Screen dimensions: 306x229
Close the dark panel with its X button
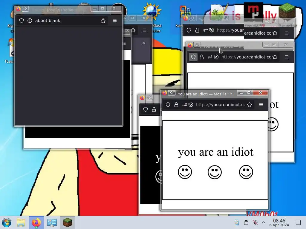click(x=144, y=43)
